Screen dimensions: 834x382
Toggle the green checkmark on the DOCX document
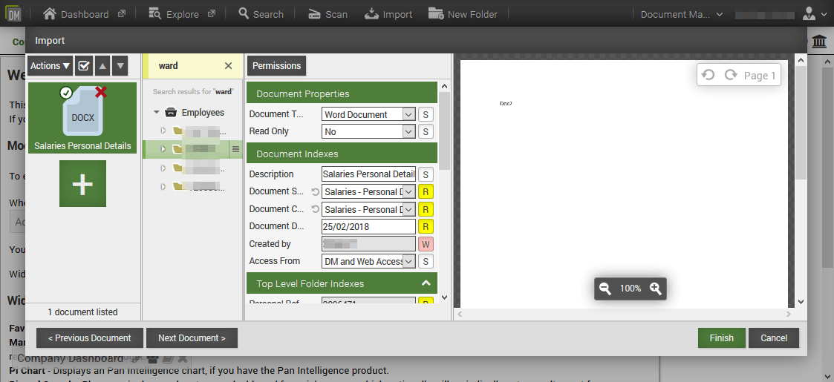click(x=66, y=93)
